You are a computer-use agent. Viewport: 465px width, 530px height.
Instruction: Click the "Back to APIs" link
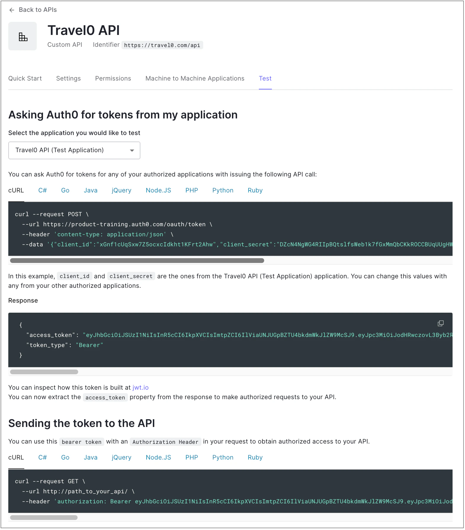[38, 10]
